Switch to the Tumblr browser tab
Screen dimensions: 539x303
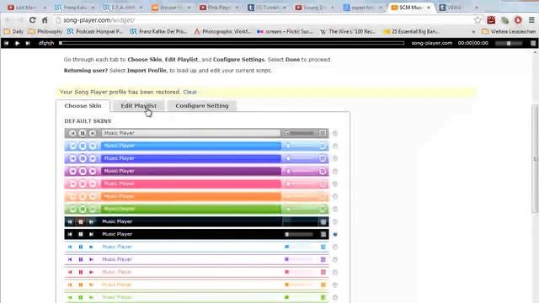pyautogui.click(x=267, y=8)
